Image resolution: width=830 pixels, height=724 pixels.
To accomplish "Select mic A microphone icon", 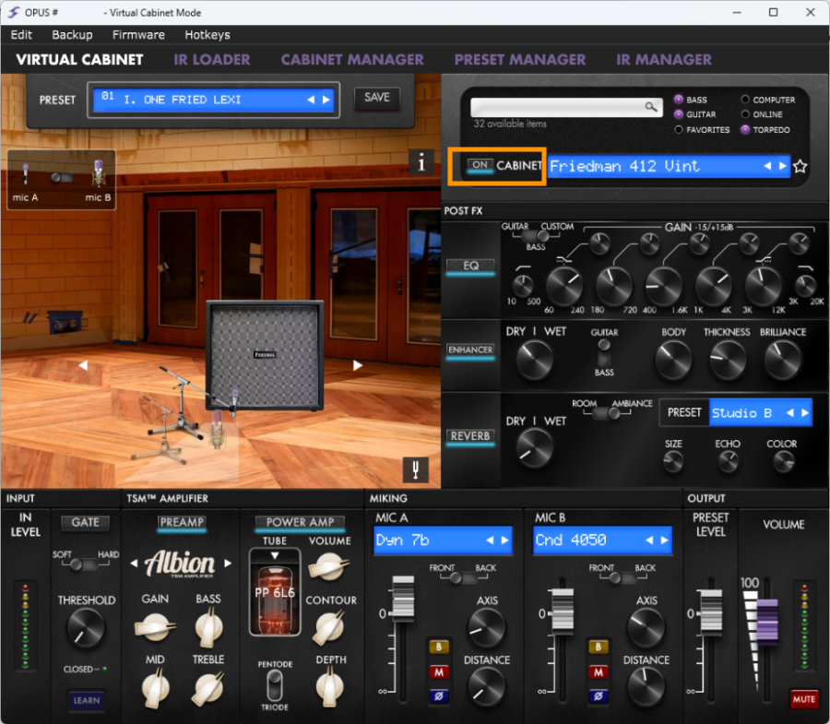I will [25, 174].
